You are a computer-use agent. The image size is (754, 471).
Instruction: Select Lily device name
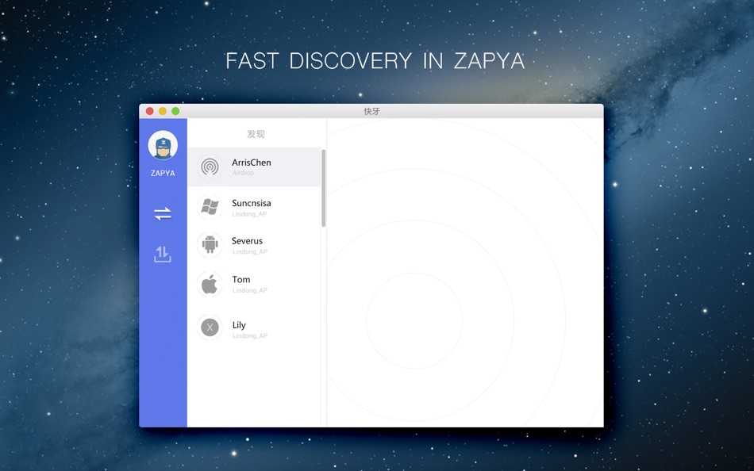click(x=239, y=325)
